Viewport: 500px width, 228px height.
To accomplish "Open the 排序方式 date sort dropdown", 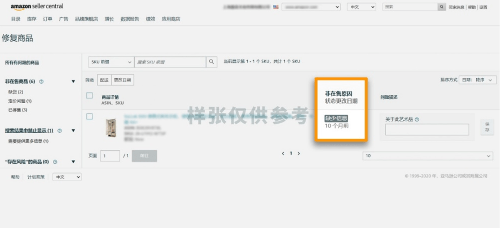I will pyautogui.click(x=478, y=80).
